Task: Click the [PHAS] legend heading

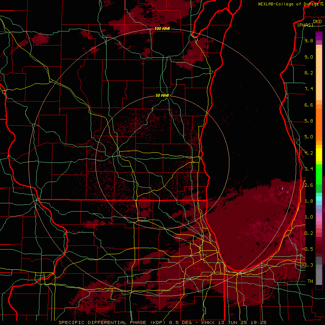Action: tap(305, 25)
